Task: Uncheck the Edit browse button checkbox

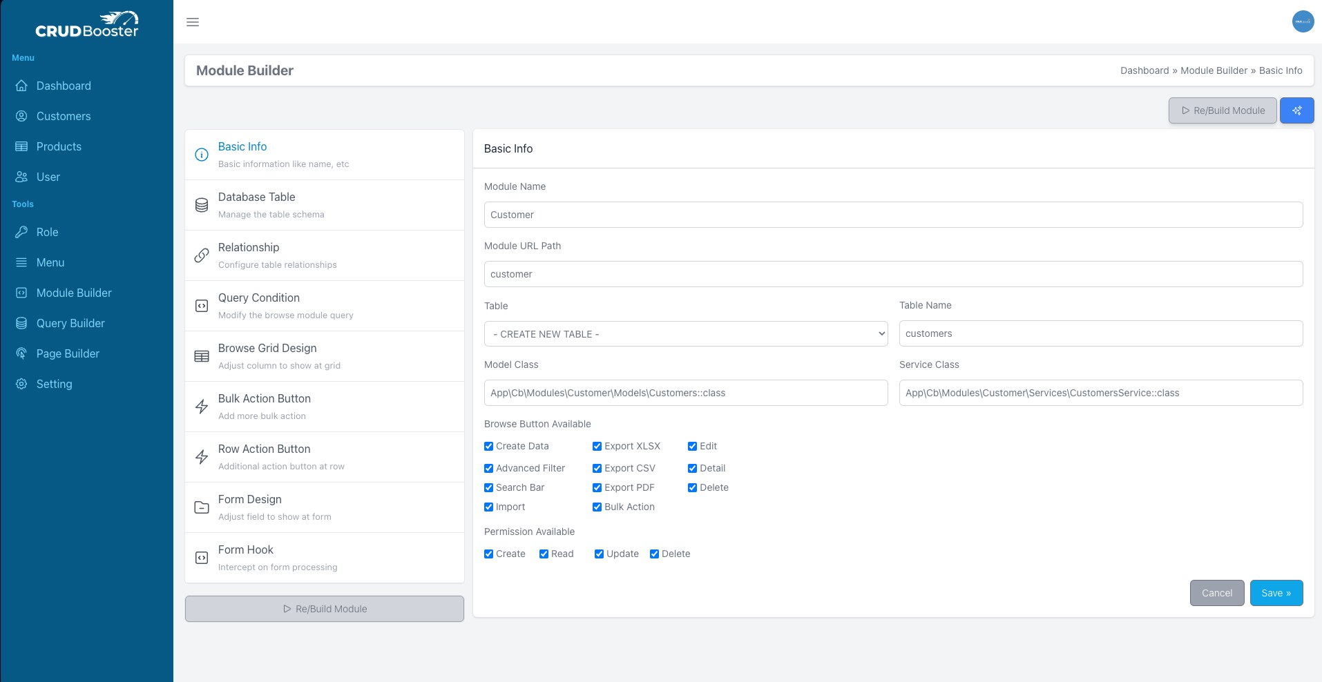Action: coord(692,446)
